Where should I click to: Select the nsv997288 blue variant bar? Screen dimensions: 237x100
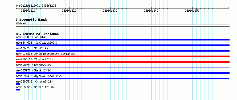[122, 40]
